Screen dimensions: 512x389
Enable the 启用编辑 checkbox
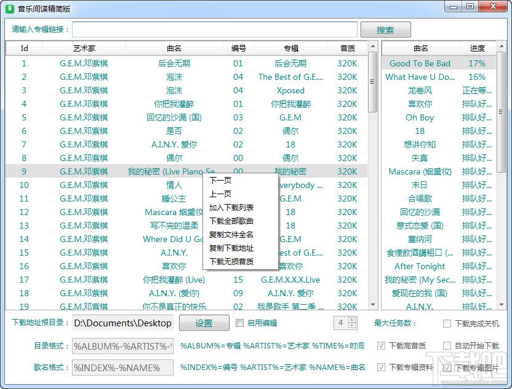click(239, 323)
